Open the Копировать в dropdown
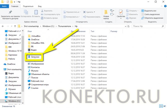 point(72,17)
